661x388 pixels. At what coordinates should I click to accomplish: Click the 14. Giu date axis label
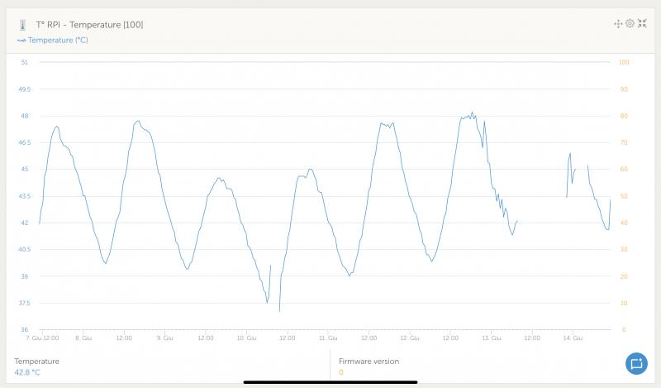[x=573, y=338]
